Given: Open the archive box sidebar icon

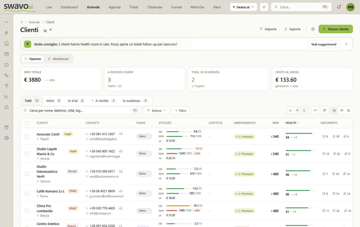Looking at the screenshot, I should [7, 127].
